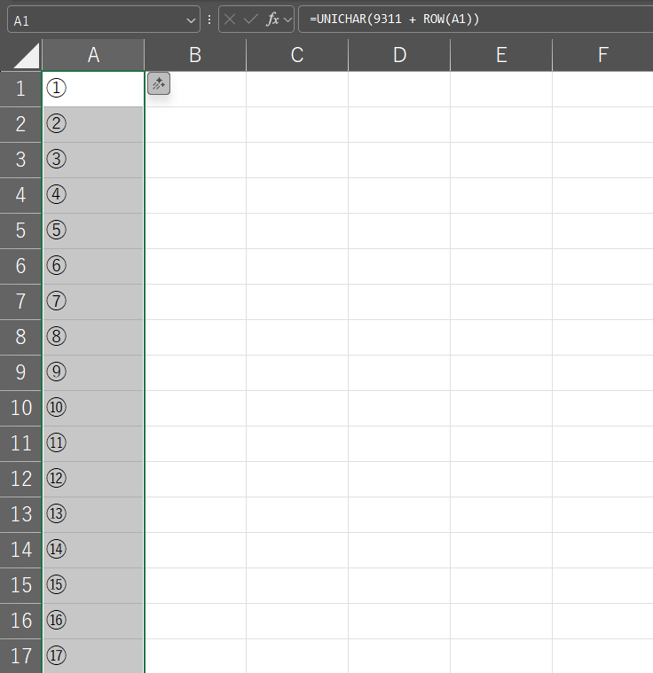Click cell containing ⑭
This screenshot has width=653, height=673.
[93, 551]
